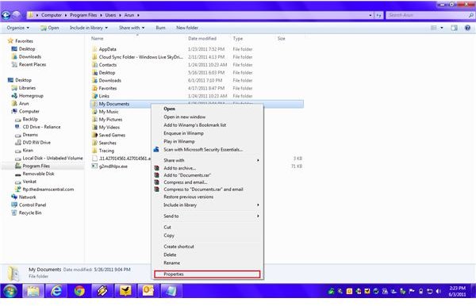Screen dimensions: 476x306
Task: Select Homegroup in navigation pane
Action: pos(31,96)
